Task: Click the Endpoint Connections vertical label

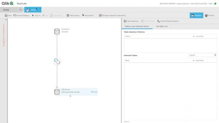Action: (4, 35)
